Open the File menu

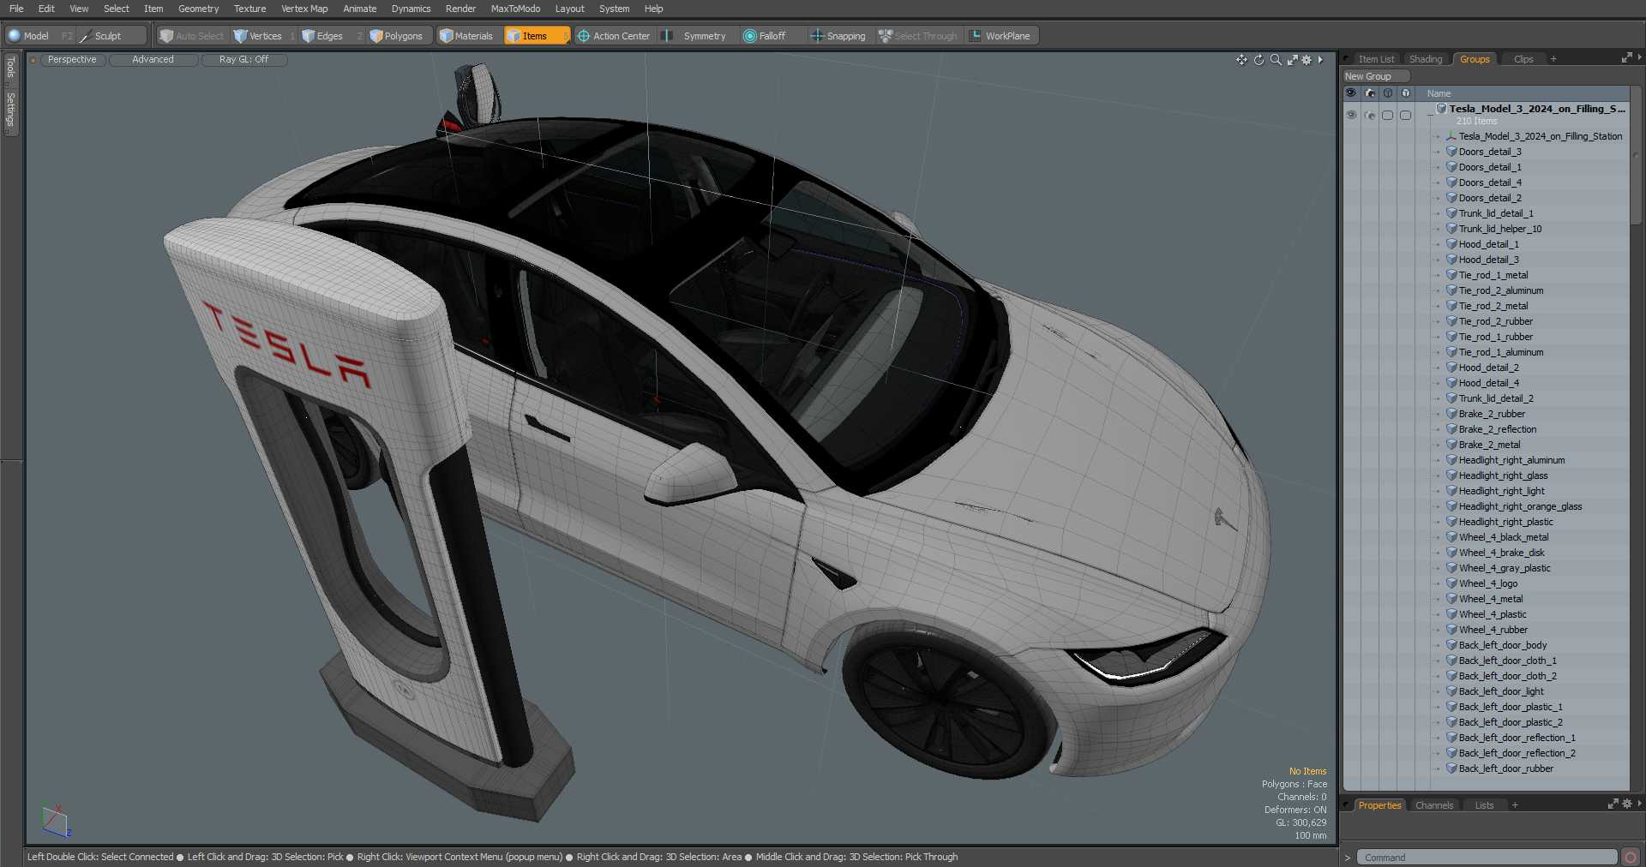tap(16, 9)
